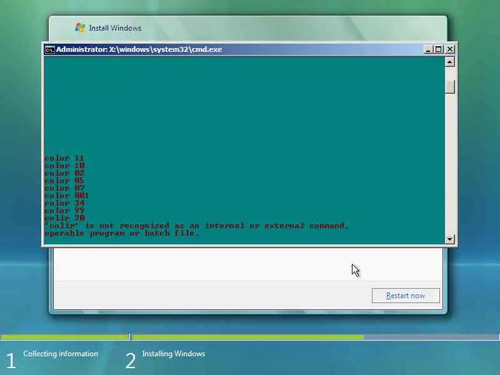500x375 pixels.
Task: Click the 'not recognized' error message line
Action: (x=197, y=226)
